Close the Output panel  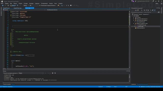[x=129, y=71]
